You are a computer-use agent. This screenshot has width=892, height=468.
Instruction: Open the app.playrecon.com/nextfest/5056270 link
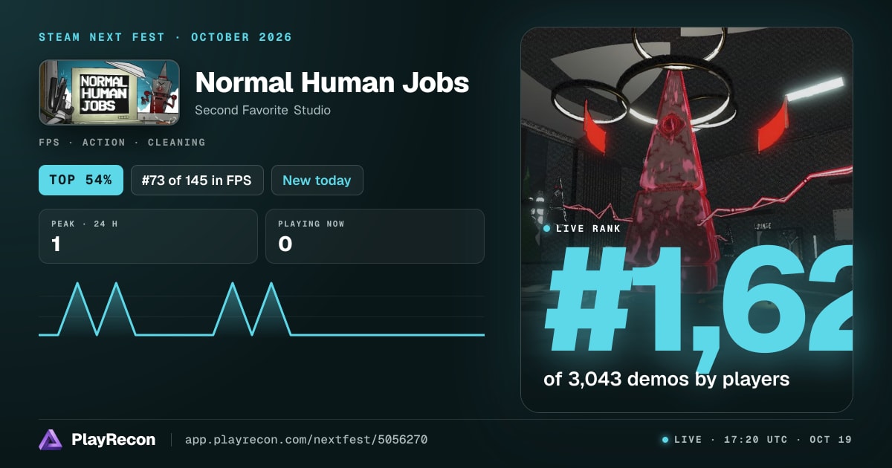tap(306, 440)
